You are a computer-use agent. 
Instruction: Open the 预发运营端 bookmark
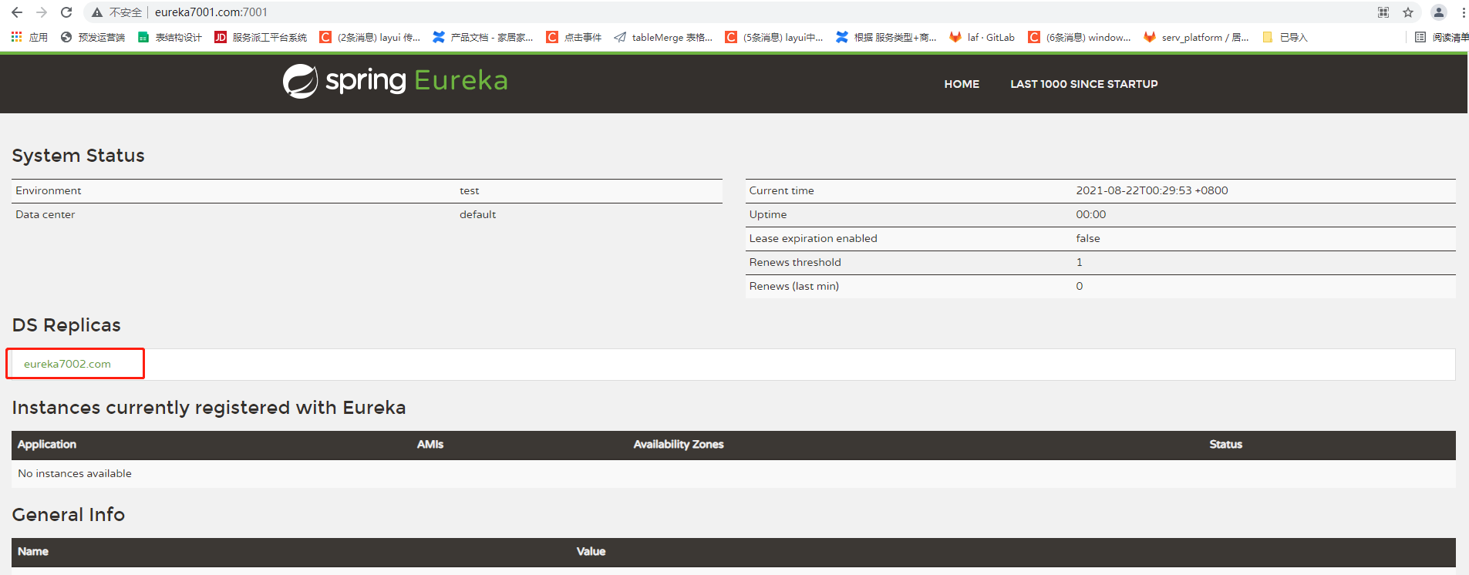click(x=93, y=37)
